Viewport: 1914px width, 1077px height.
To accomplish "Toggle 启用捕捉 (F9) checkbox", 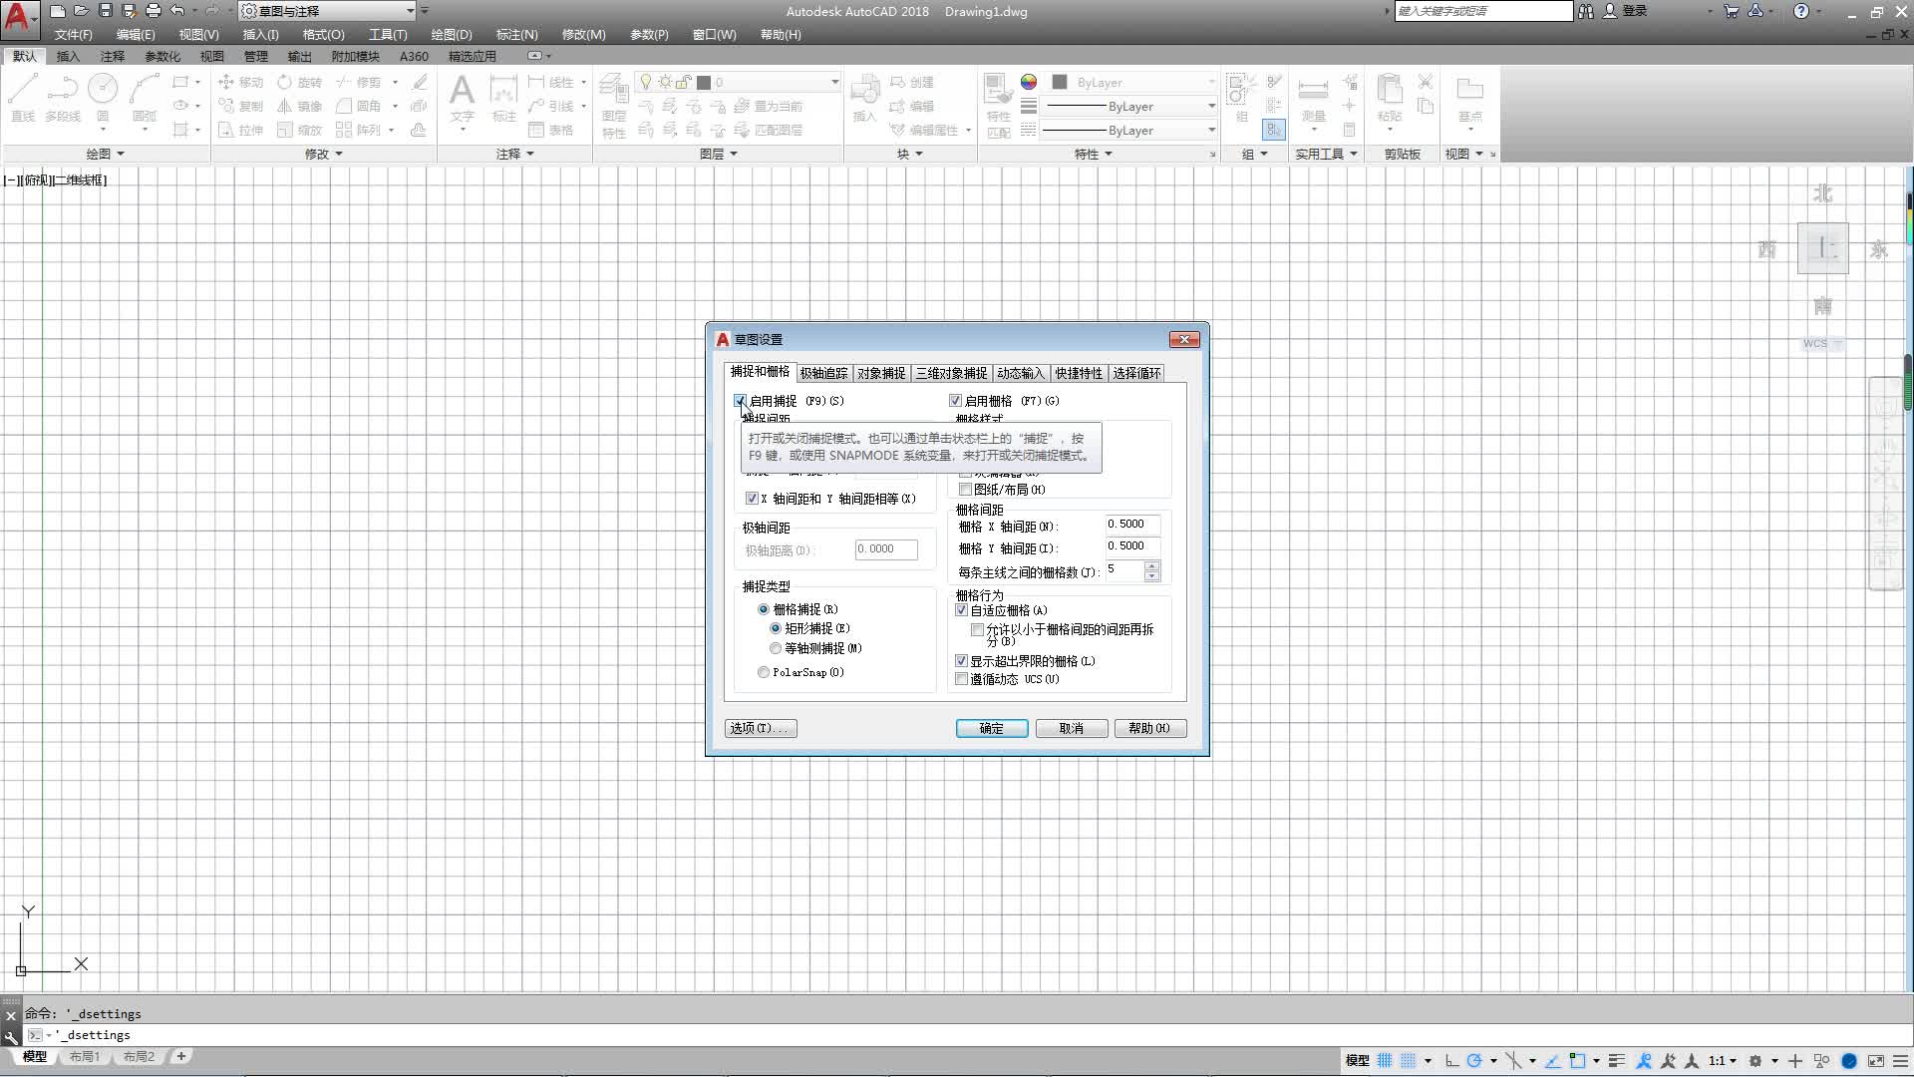I will tap(740, 401).
